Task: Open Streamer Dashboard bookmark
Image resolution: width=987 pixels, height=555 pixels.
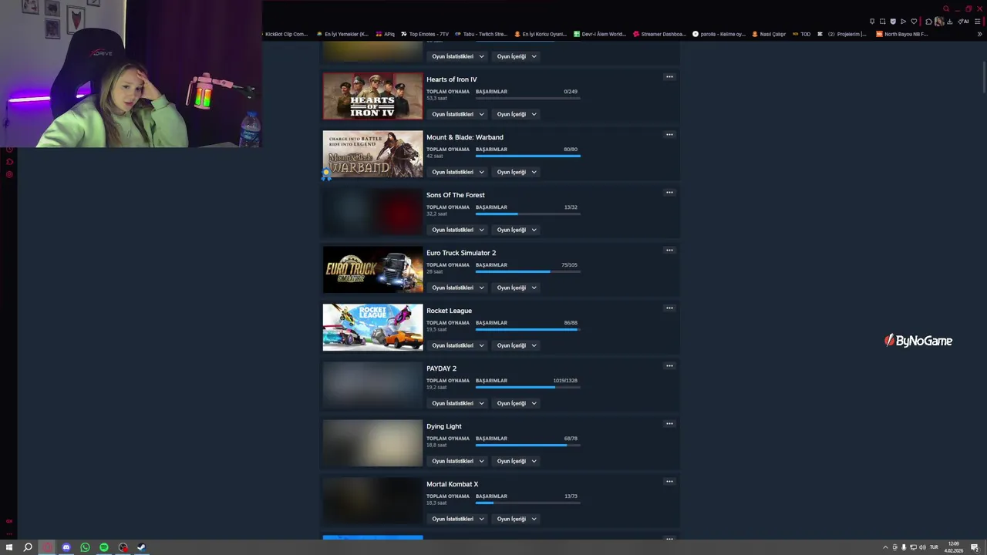Action: pyautogui.click(x=659, y=34)
